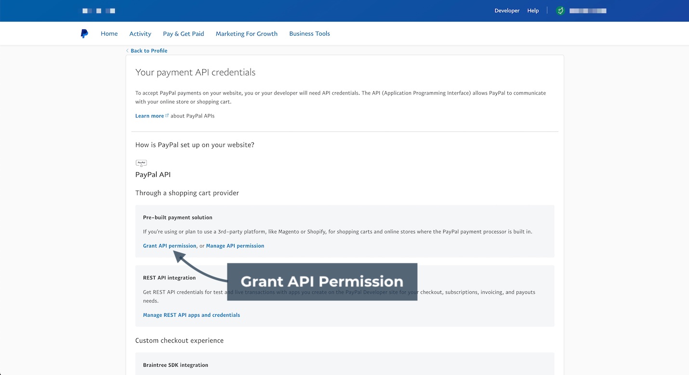Open Pay & Get Paid menu
The height and width of the screenshot is (375, 689).
[x=184, y=34]
